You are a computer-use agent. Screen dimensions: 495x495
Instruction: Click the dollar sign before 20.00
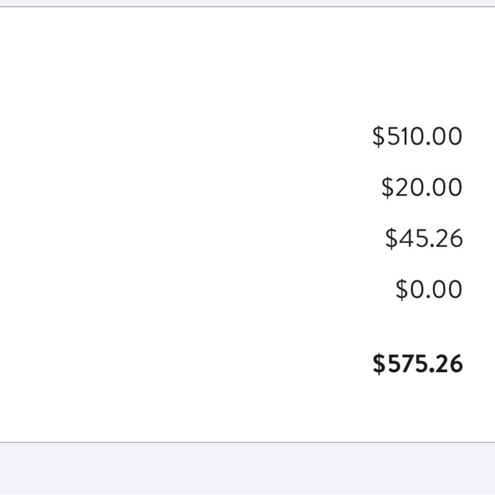coord(387,188)
